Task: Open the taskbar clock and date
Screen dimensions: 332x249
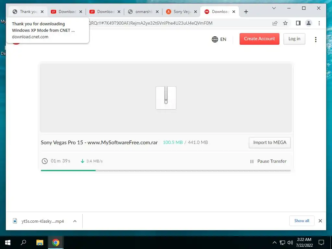Action: tap(304, 243)
